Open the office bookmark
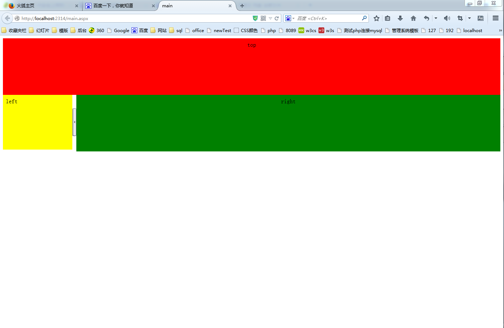The height and width of the screenshot is (328, 504). pos(195,30)
